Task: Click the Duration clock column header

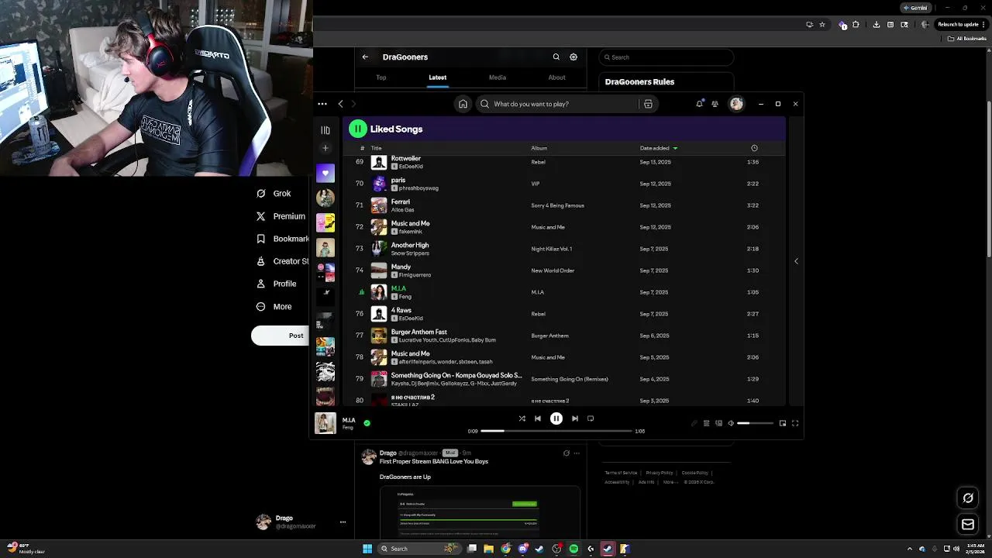Action: (x=754, y=148)
